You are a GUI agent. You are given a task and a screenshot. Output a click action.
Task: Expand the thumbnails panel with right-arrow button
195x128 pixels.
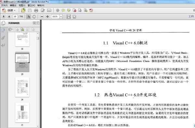coord(38,23)
